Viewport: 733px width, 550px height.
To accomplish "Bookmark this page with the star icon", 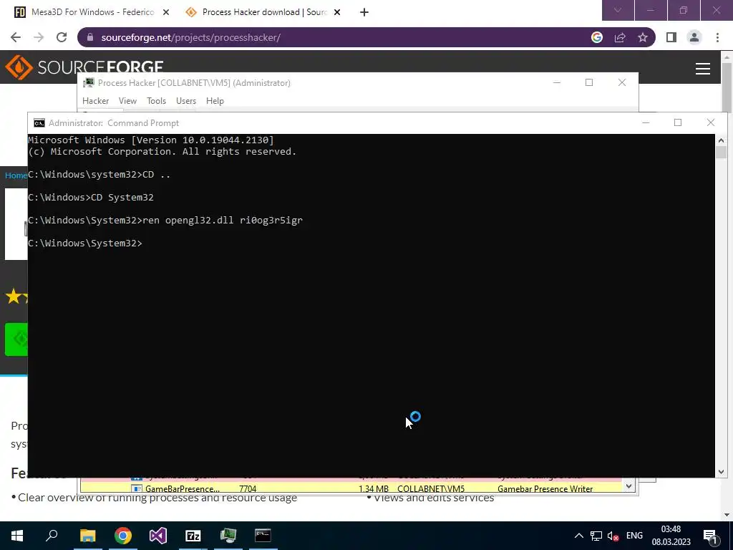I will click(x=643, y=37).
